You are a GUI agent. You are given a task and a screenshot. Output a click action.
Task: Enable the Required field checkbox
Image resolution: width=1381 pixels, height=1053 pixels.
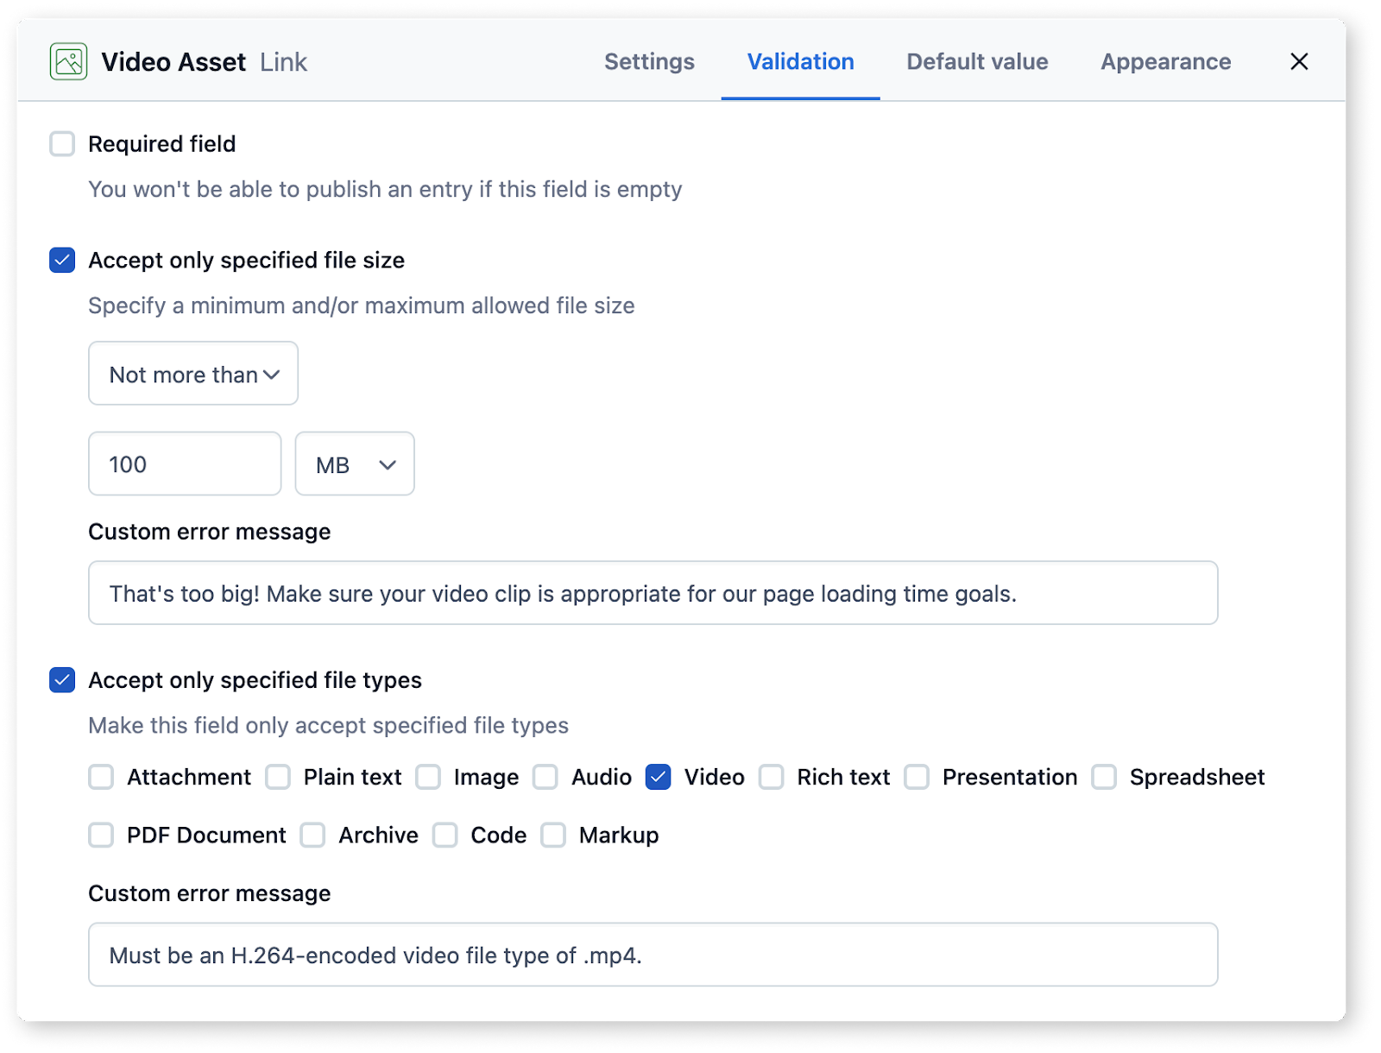pyautogui.click(x=61, y=144)
